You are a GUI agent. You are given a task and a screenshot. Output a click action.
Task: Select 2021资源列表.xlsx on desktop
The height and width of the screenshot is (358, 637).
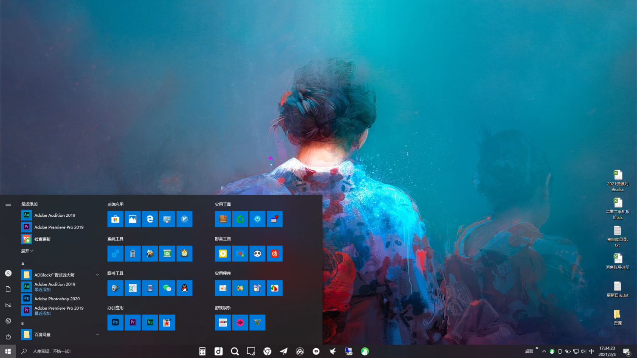(x=617, y=181)
